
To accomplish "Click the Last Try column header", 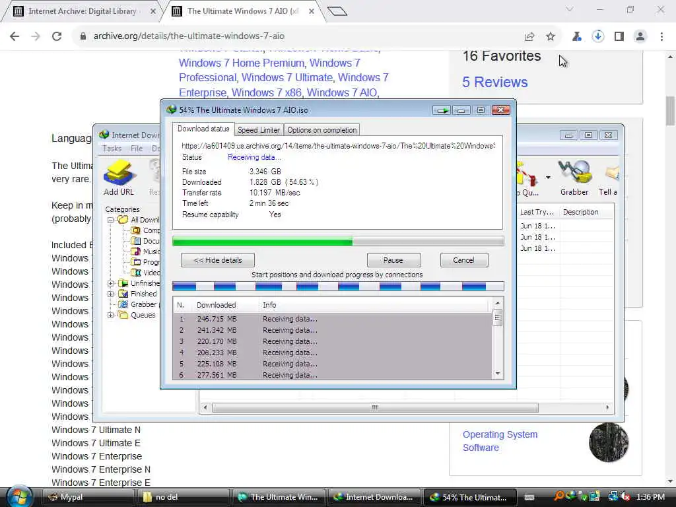I will [537, 212].
